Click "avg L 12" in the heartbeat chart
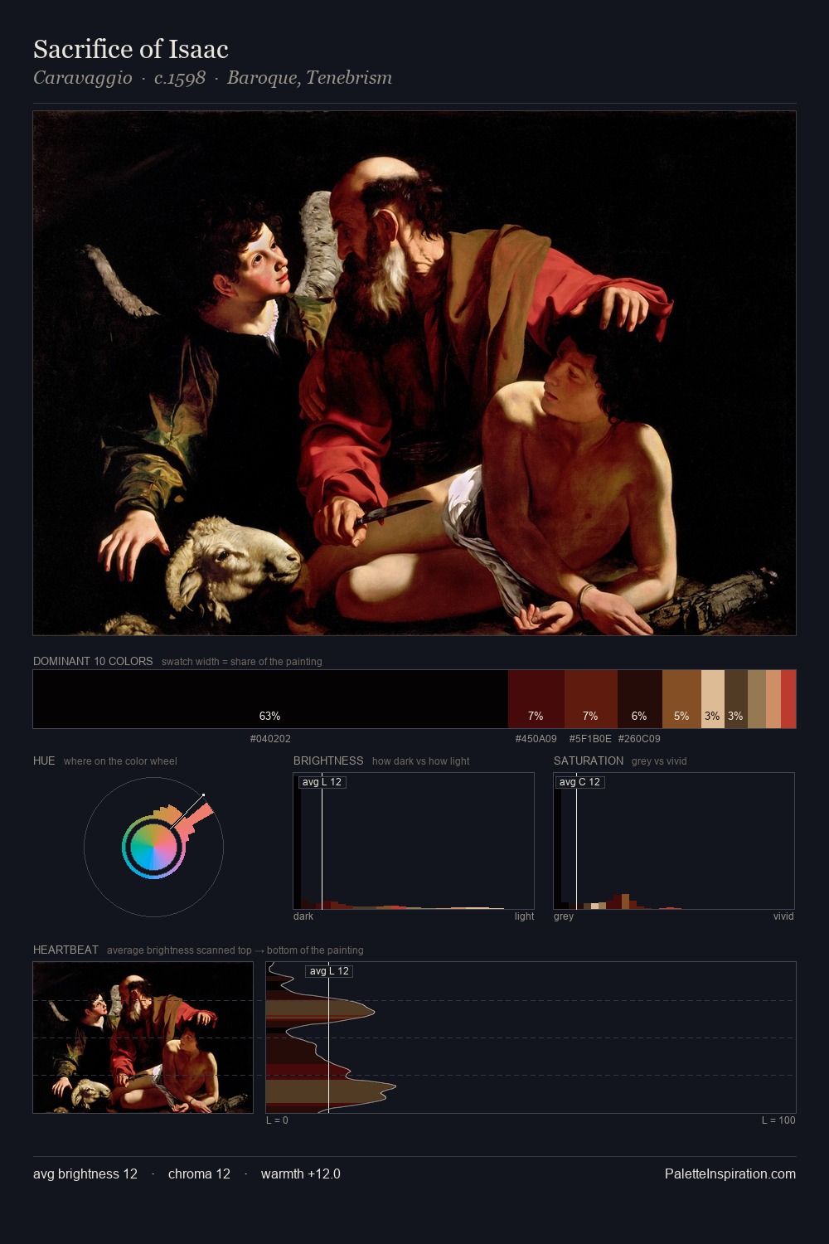The width and height of the screenshot is (829, 1244). pos(329,971)
